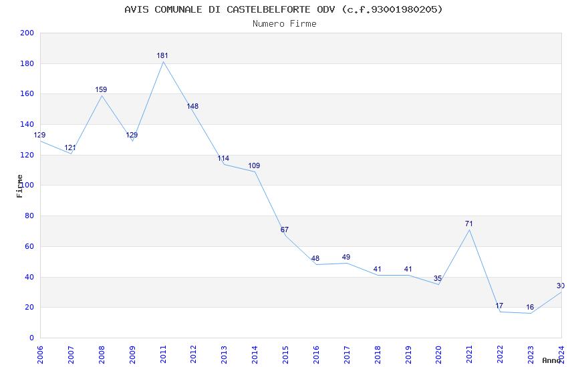568x367 pixels.
Task: Click the subtitle Numero Firme
Action: point(285,24)
